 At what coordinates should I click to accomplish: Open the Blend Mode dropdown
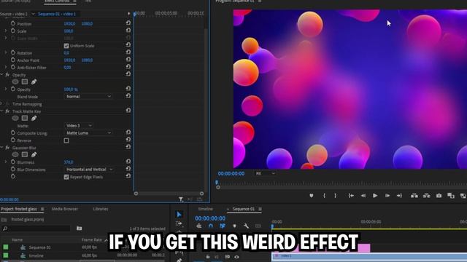click(x=88, y=97)
